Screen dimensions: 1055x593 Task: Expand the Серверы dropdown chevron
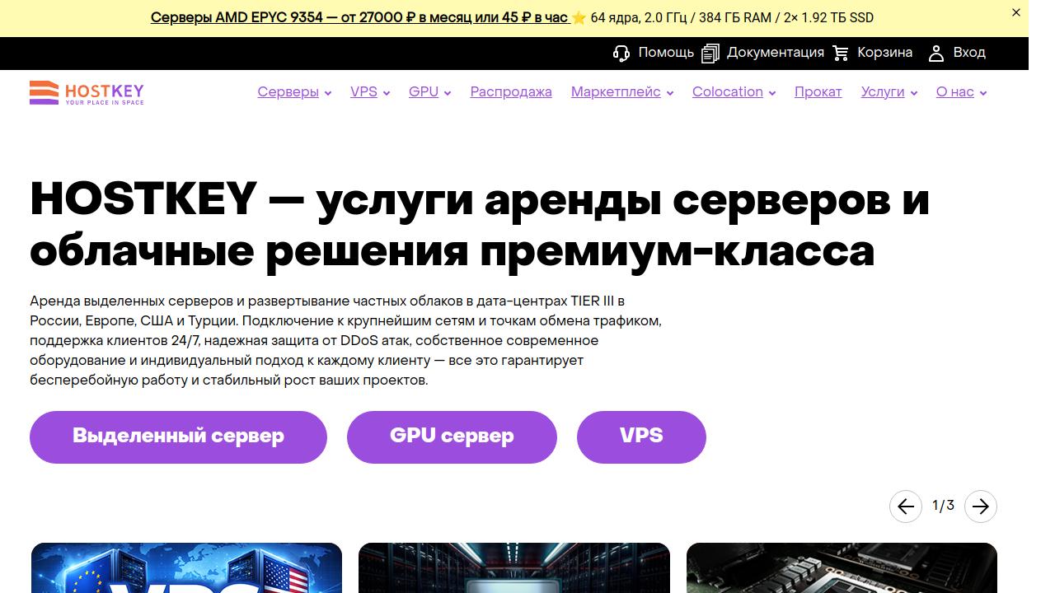(328, 93)
